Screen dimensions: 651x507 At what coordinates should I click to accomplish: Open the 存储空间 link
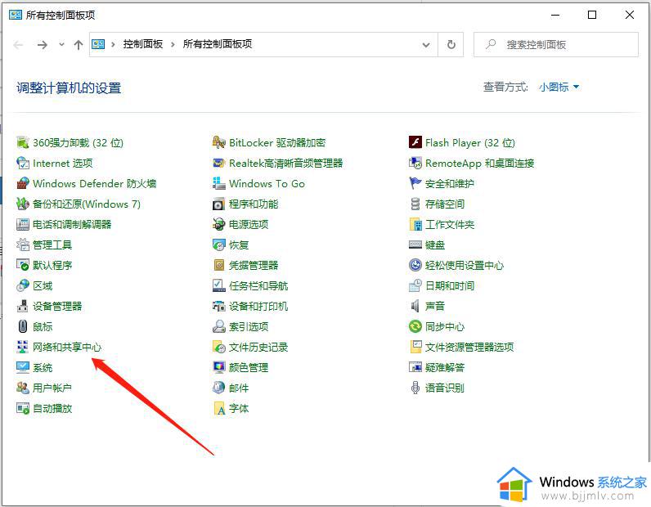[x=445, y=204]
